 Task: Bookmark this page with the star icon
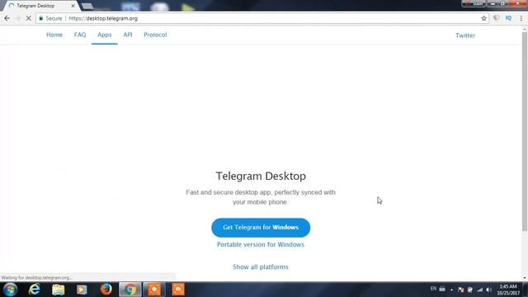pos(483,18)
